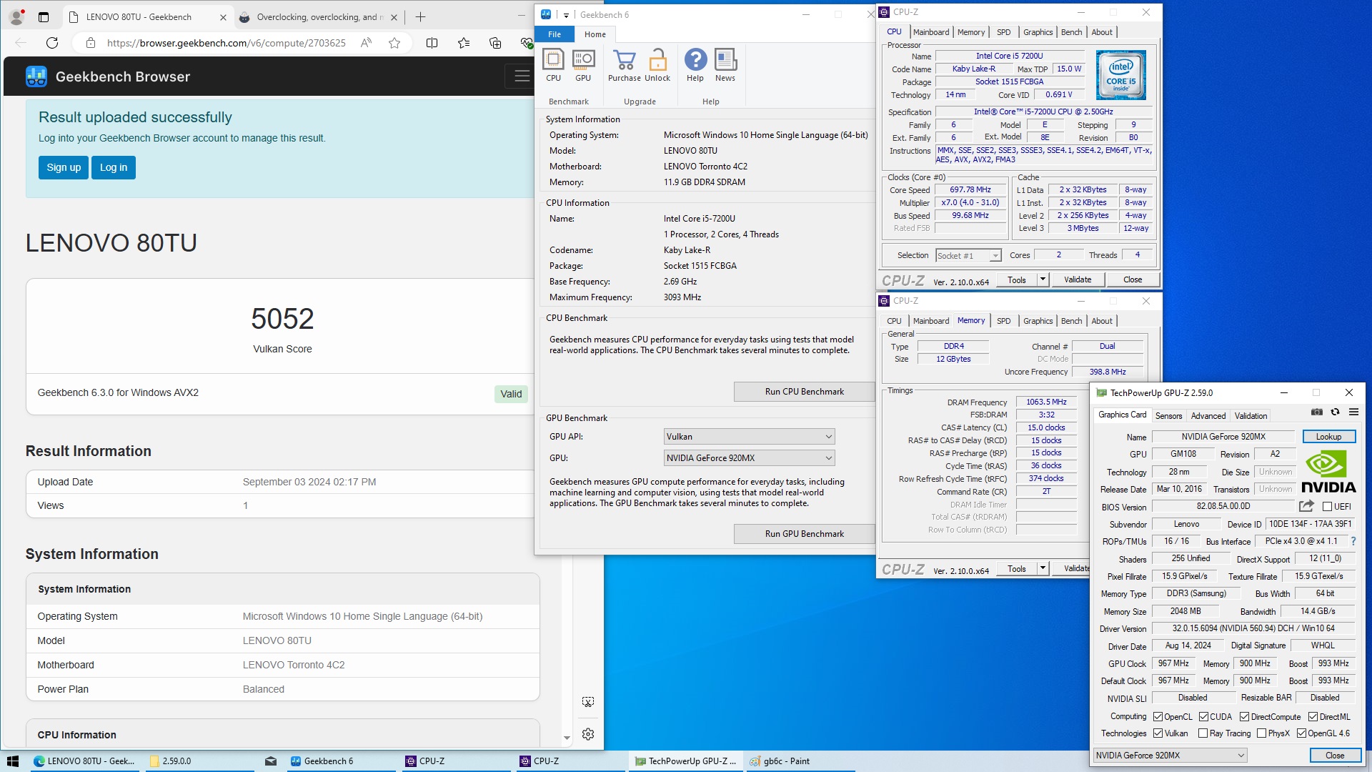
Task: Open the Bench tab in CPU-Z Memory window
Action: (x=1071, y=321)
